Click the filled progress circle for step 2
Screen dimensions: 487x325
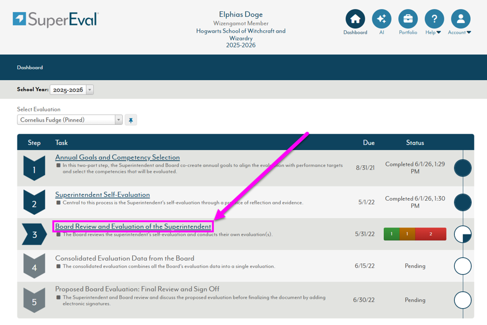coord(463,202)
